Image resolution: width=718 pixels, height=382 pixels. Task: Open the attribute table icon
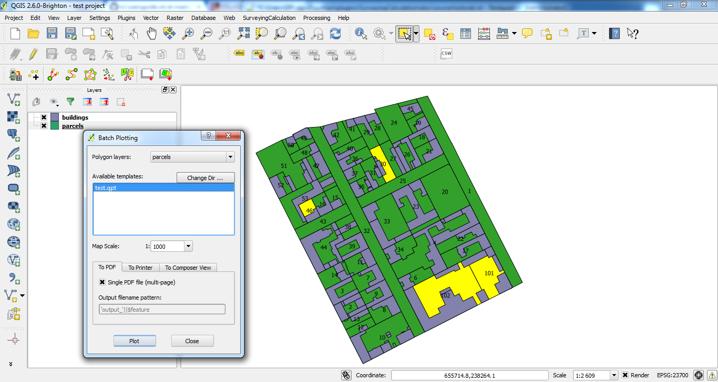click(466, 34)
